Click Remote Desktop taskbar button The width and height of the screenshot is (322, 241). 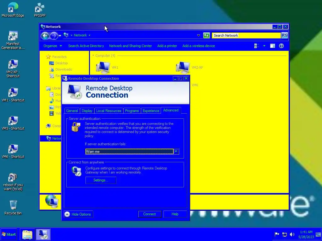(43, 234)
